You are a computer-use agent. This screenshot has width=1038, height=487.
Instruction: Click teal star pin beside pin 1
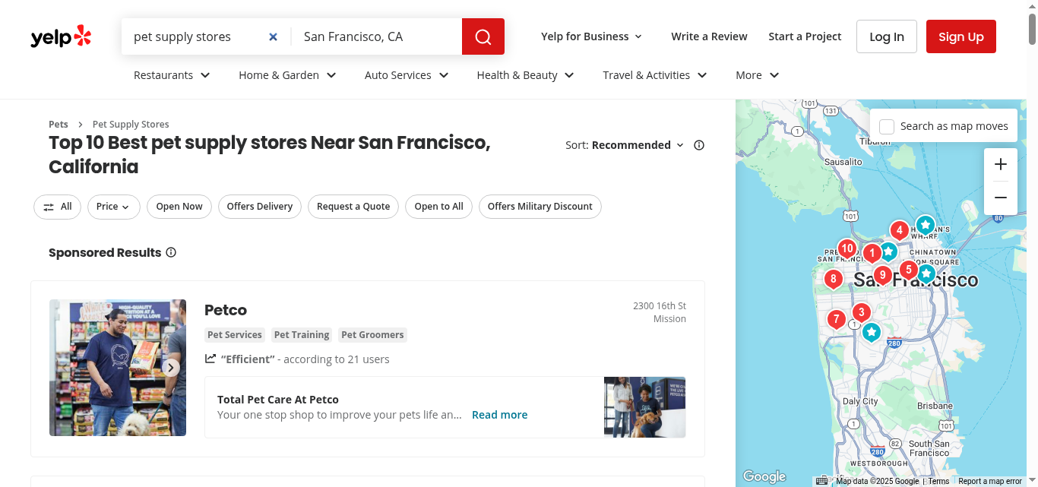coord(888,251)
